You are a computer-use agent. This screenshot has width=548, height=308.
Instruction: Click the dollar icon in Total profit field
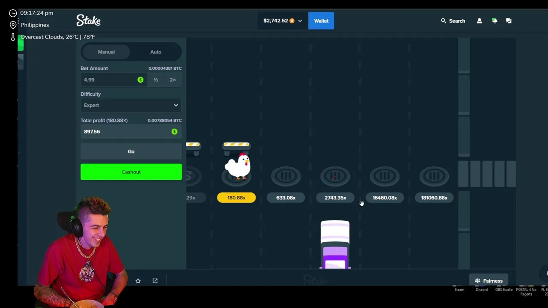pos(174,131)
